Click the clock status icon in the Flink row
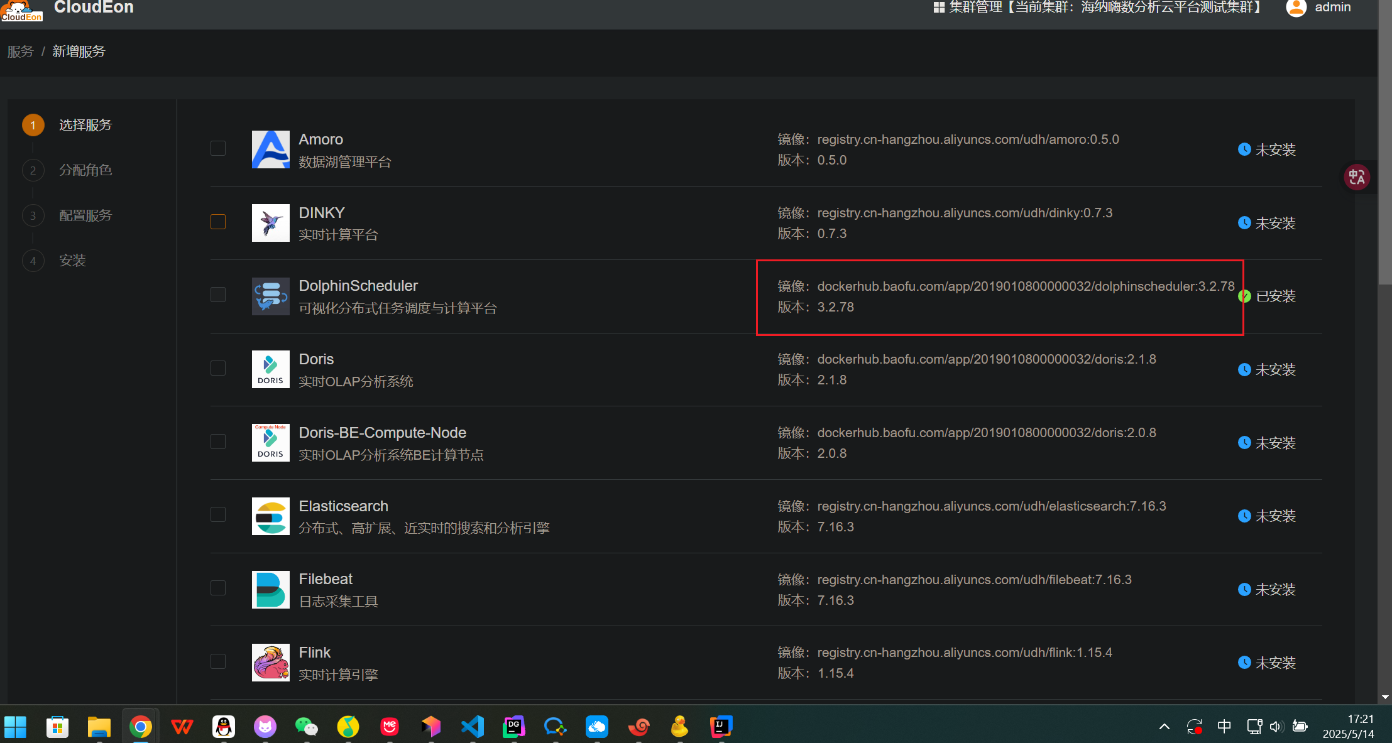This screenshot has width=1392, height=743. tap(1244, 663)
